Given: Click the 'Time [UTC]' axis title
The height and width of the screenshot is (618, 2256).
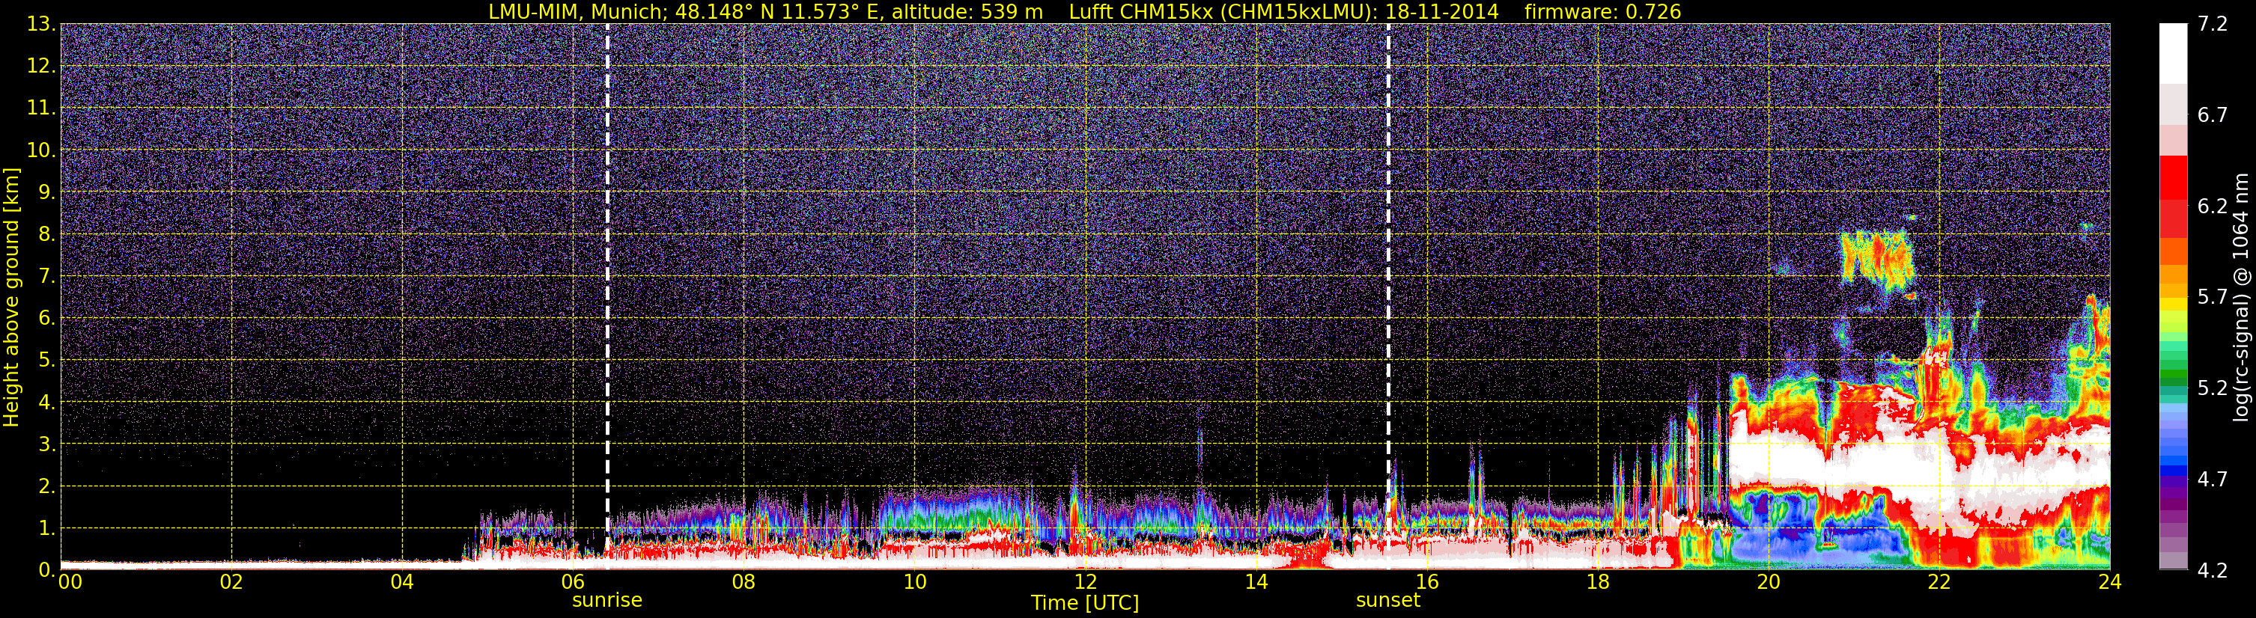Looking at the screenshot, I should [x=1085, y=603].
